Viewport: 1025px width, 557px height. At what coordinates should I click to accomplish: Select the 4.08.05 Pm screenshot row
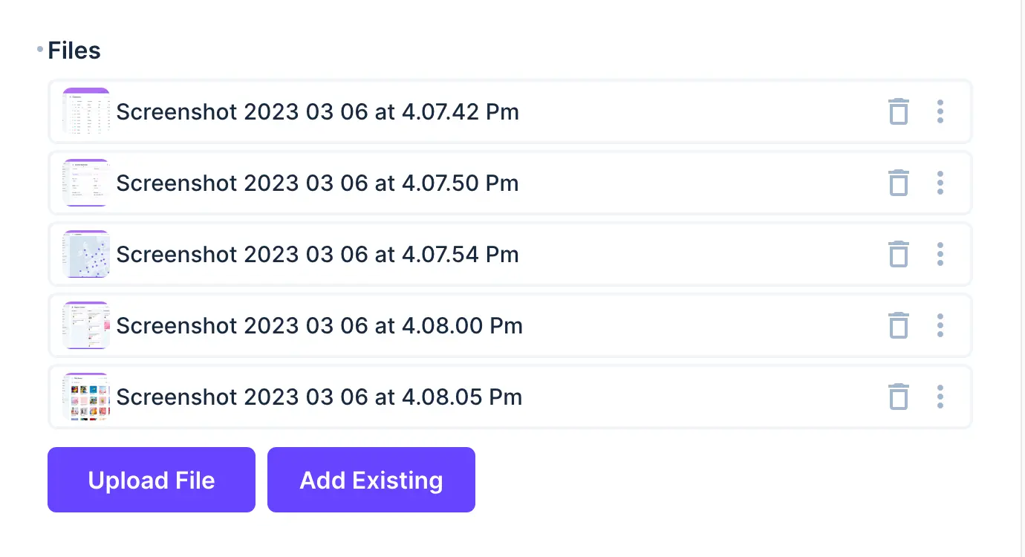tap(510, 397)
